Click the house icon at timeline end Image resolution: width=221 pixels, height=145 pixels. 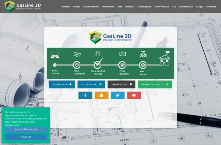(x=165, y=58)
